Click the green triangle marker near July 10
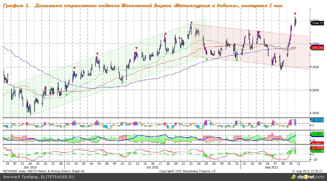Screen dimensions: 327x181 [x=122, y=82]
